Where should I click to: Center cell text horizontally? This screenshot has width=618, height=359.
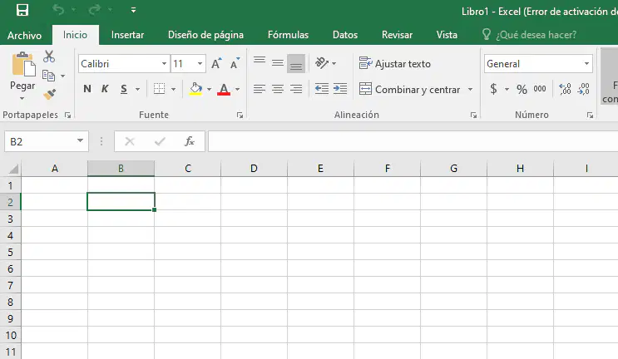(278, 90)
